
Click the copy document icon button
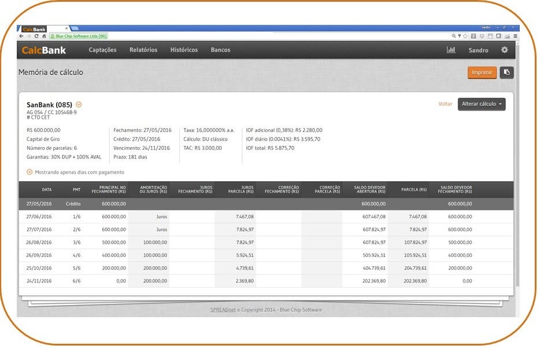pos(506,72)
